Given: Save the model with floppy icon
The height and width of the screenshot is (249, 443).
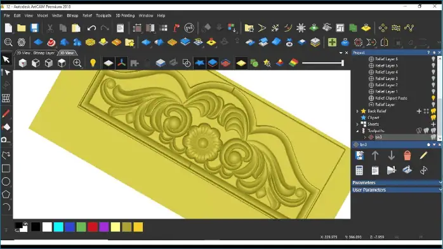Looking at the screenshot, I should (34, 28).
